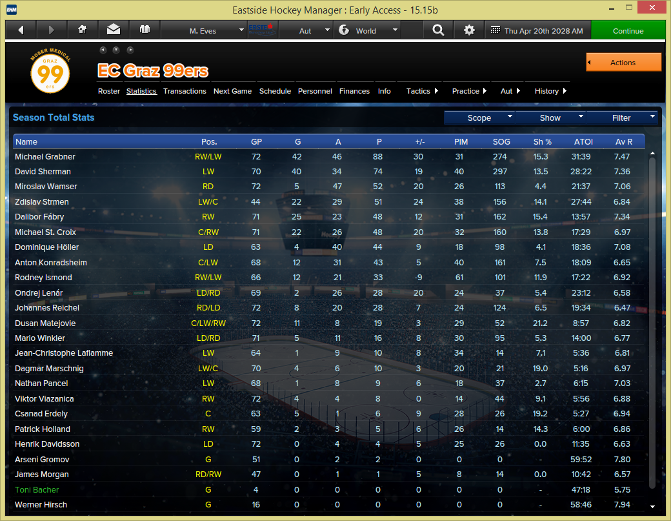This screenshot has height=521, width=671.
Task: Open settings gear icon
Action: [469, 30]
